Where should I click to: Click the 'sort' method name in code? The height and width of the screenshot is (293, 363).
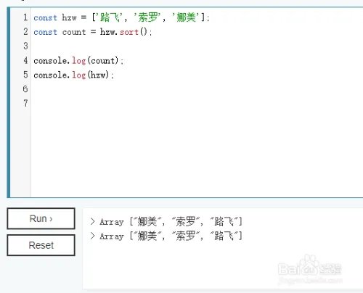coord(129,32)
